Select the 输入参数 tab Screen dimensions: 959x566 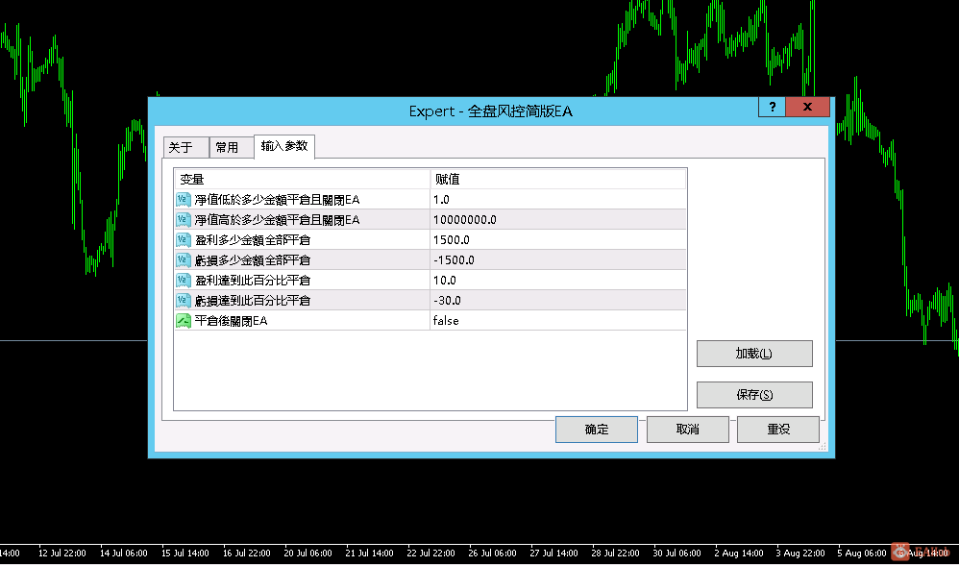284,146
